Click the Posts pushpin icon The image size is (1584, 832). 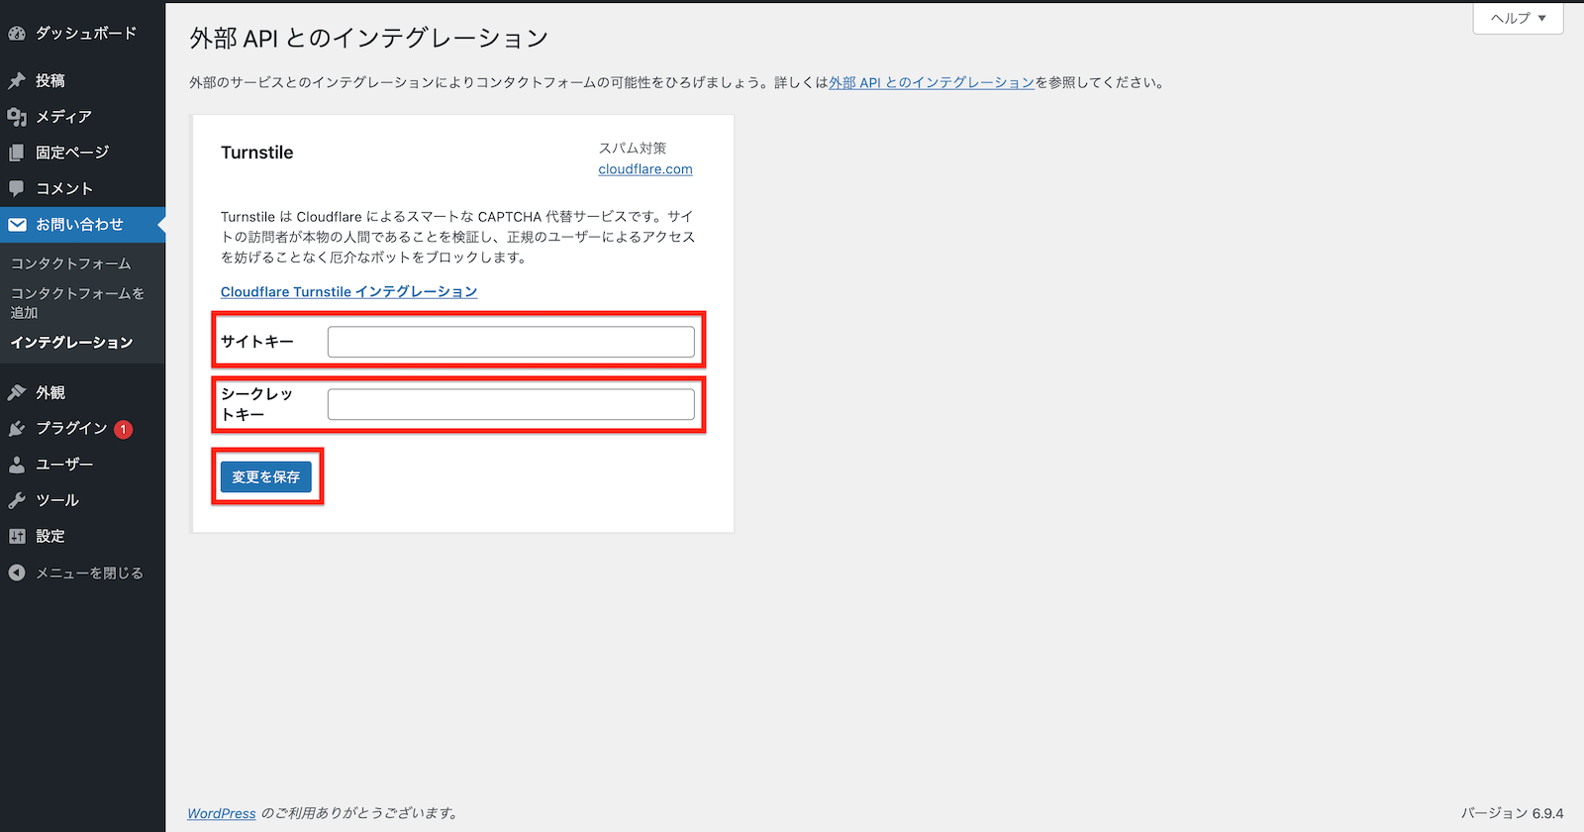[17, 81]
